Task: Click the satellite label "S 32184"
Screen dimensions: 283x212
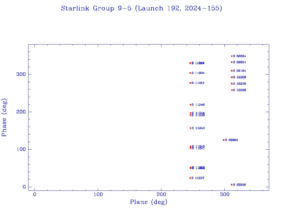Action: [x=239, y=71]
